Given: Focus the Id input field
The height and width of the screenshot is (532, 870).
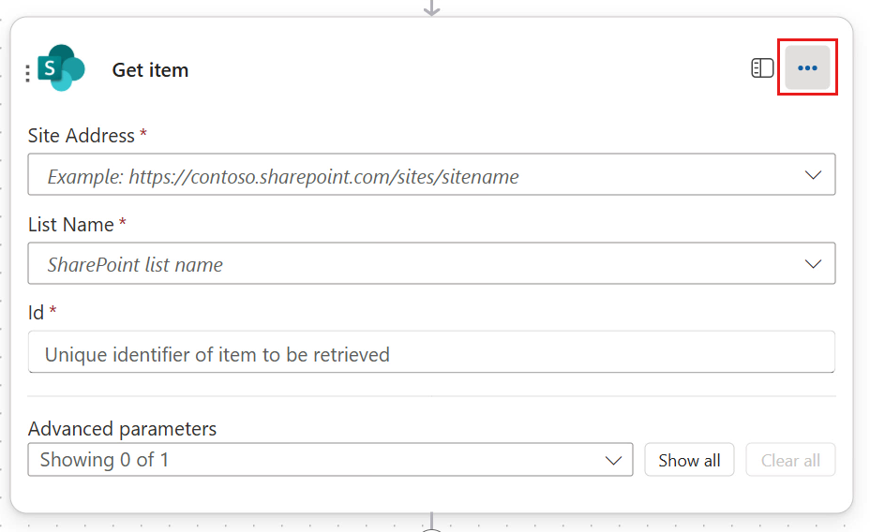Looking at the screenshot, I should point(431,353).
